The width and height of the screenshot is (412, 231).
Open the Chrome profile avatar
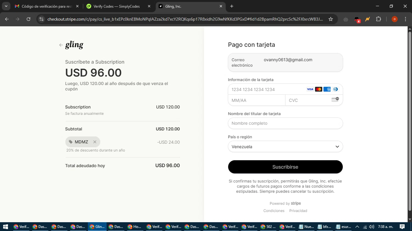394,19
